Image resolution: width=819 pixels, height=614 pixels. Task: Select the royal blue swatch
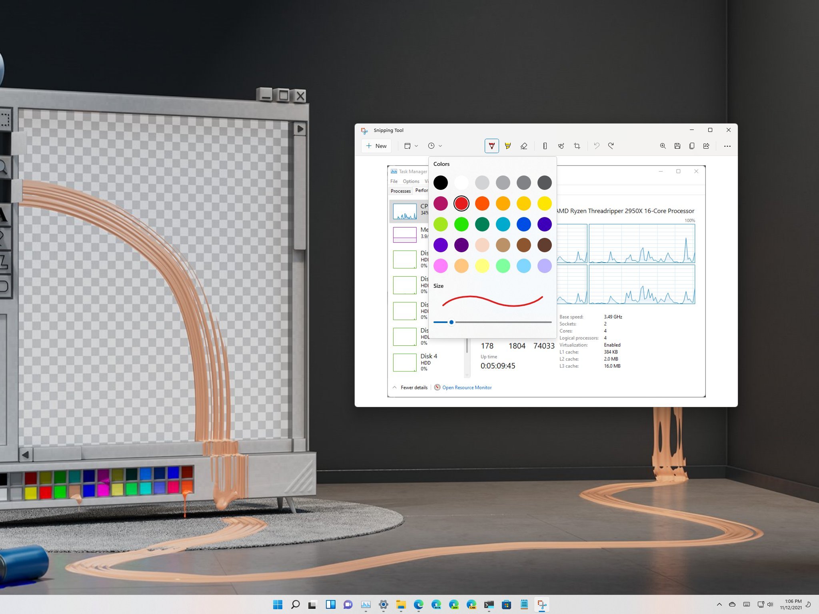click(523, 224)
